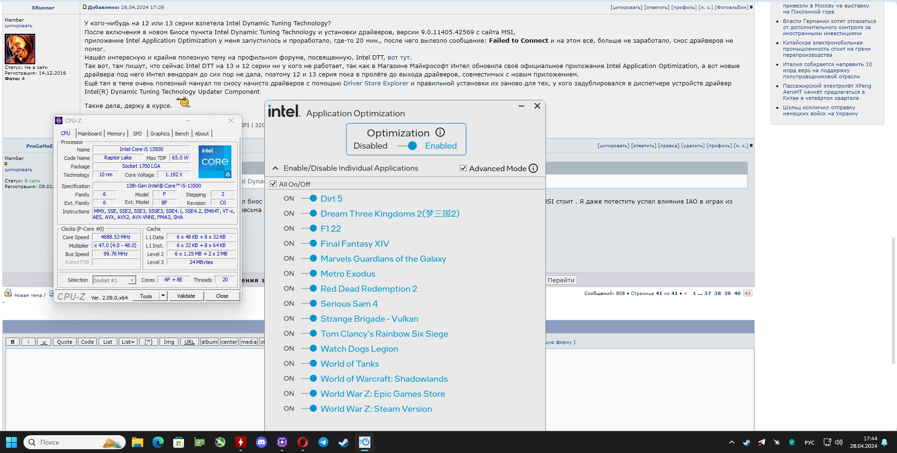Show hidden system tray icons

731,442
